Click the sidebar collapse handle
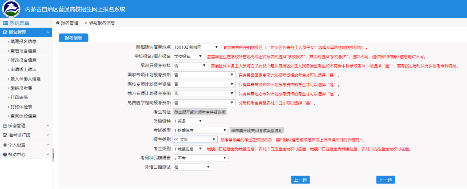Screen dimensions: 467x189 pyautogui.click(x=53, y=155)
